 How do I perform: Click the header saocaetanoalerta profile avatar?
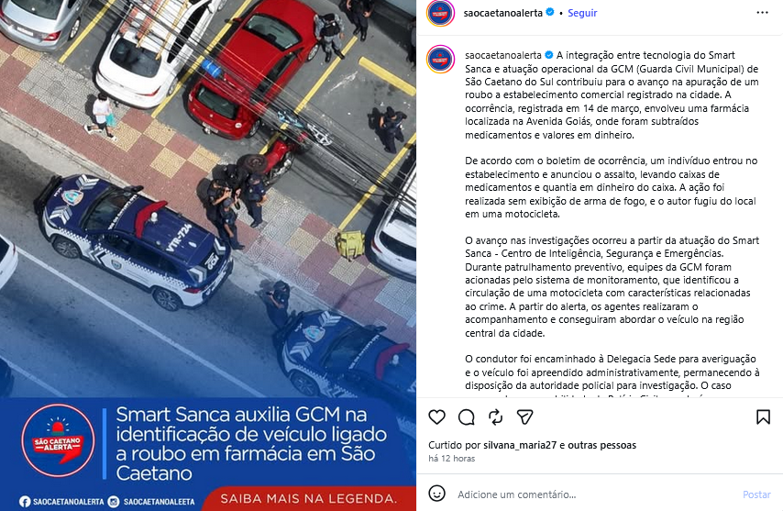pyautogui.click(x=440, y=13)
